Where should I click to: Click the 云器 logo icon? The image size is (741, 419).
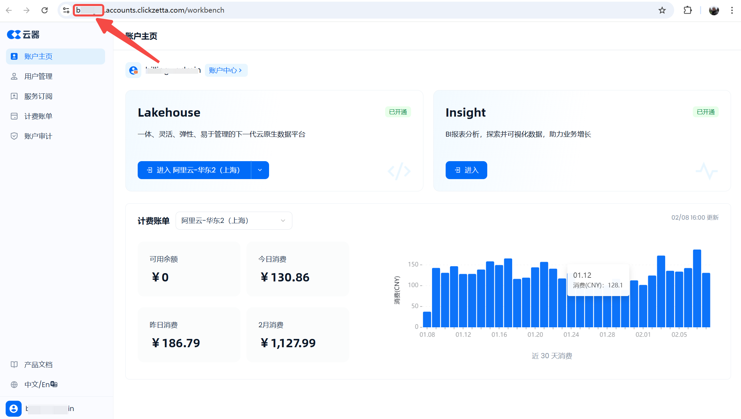(14, 35)
